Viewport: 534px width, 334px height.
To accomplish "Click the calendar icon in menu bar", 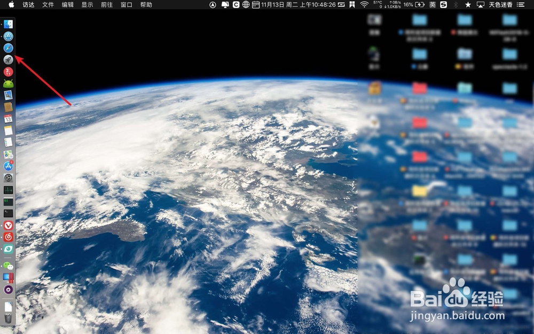I will 255,5.
